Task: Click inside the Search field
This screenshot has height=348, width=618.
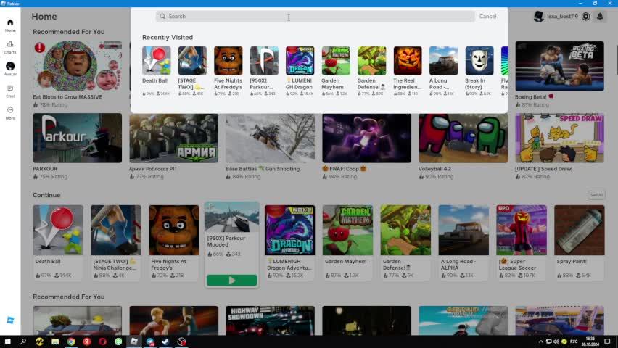Action: coord(316,17)
